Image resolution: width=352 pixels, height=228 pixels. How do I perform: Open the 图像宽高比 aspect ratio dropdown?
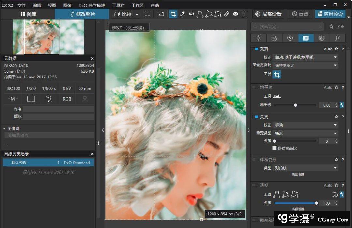tap(305, 65)
